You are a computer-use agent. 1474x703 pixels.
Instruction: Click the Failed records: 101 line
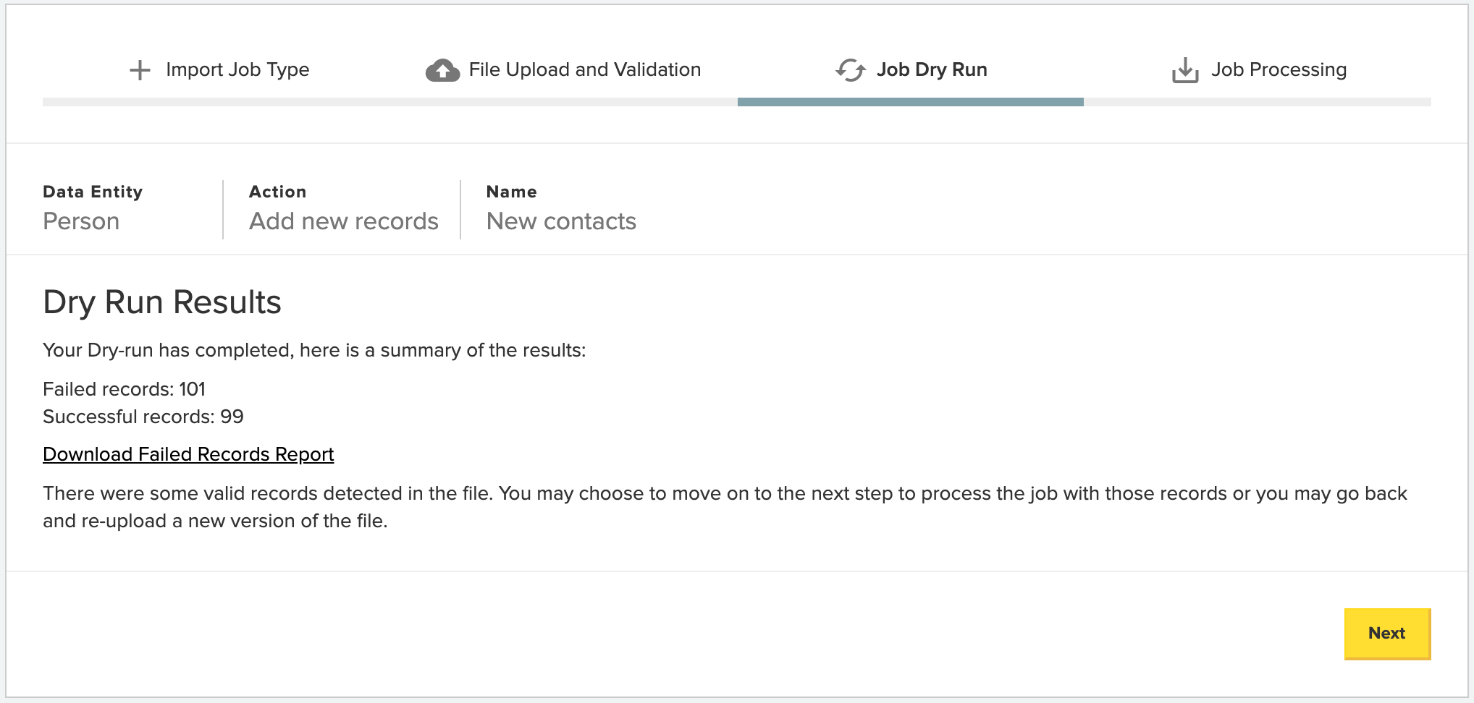(x=125, y=389)
